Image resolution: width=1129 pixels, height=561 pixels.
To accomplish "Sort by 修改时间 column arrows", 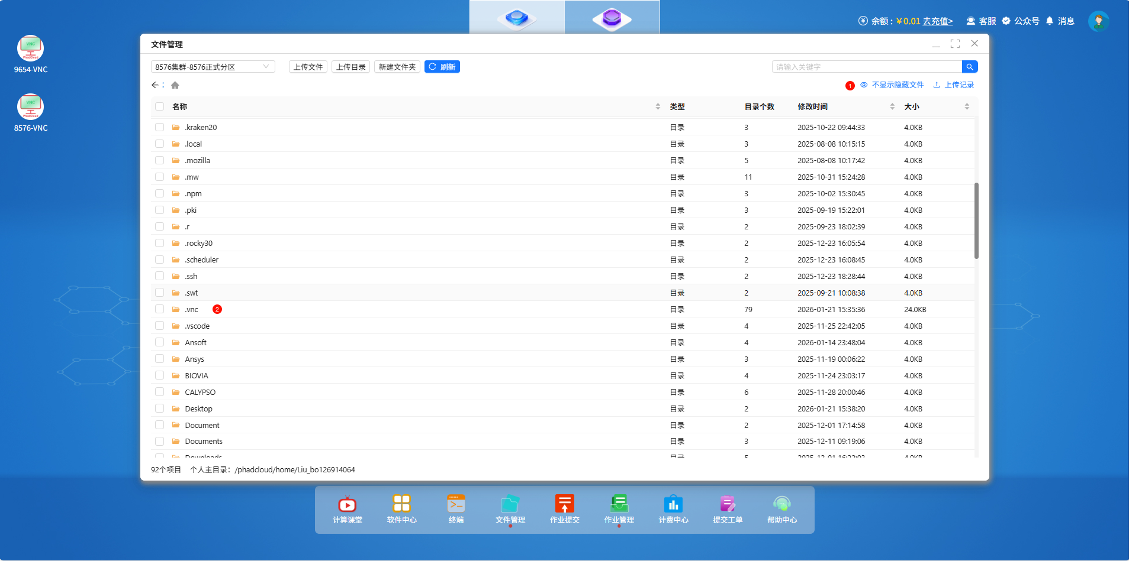I will 892,106.
